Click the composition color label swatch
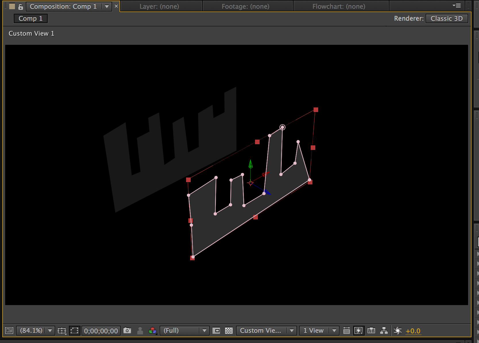The image size is (479, 343). tap(12, 6)
